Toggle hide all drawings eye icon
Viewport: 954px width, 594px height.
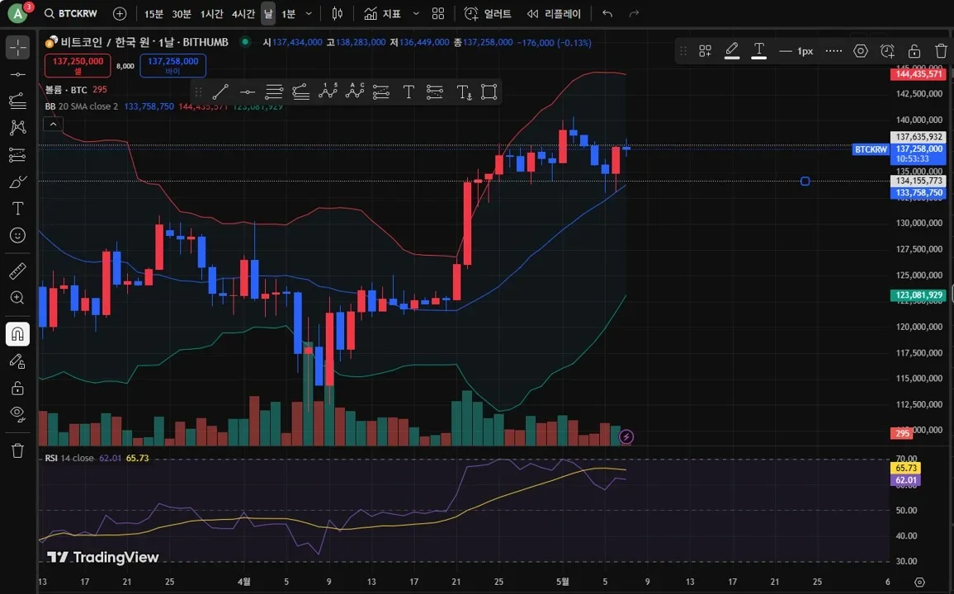click(17, 415)
